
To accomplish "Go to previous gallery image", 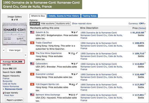I will coord(4,50).
